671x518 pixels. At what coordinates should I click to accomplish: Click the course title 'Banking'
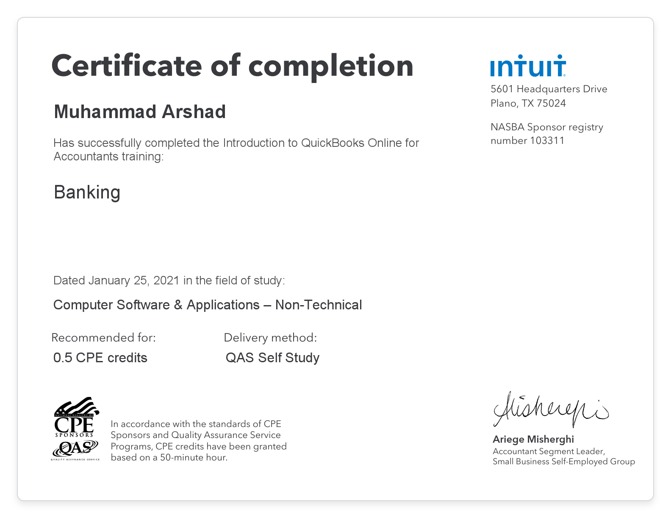pos(87,192)
